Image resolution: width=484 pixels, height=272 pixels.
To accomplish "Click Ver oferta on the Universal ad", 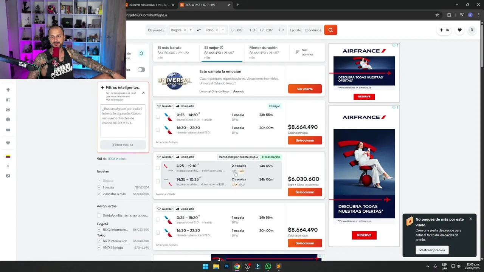I will coord(305,89).
